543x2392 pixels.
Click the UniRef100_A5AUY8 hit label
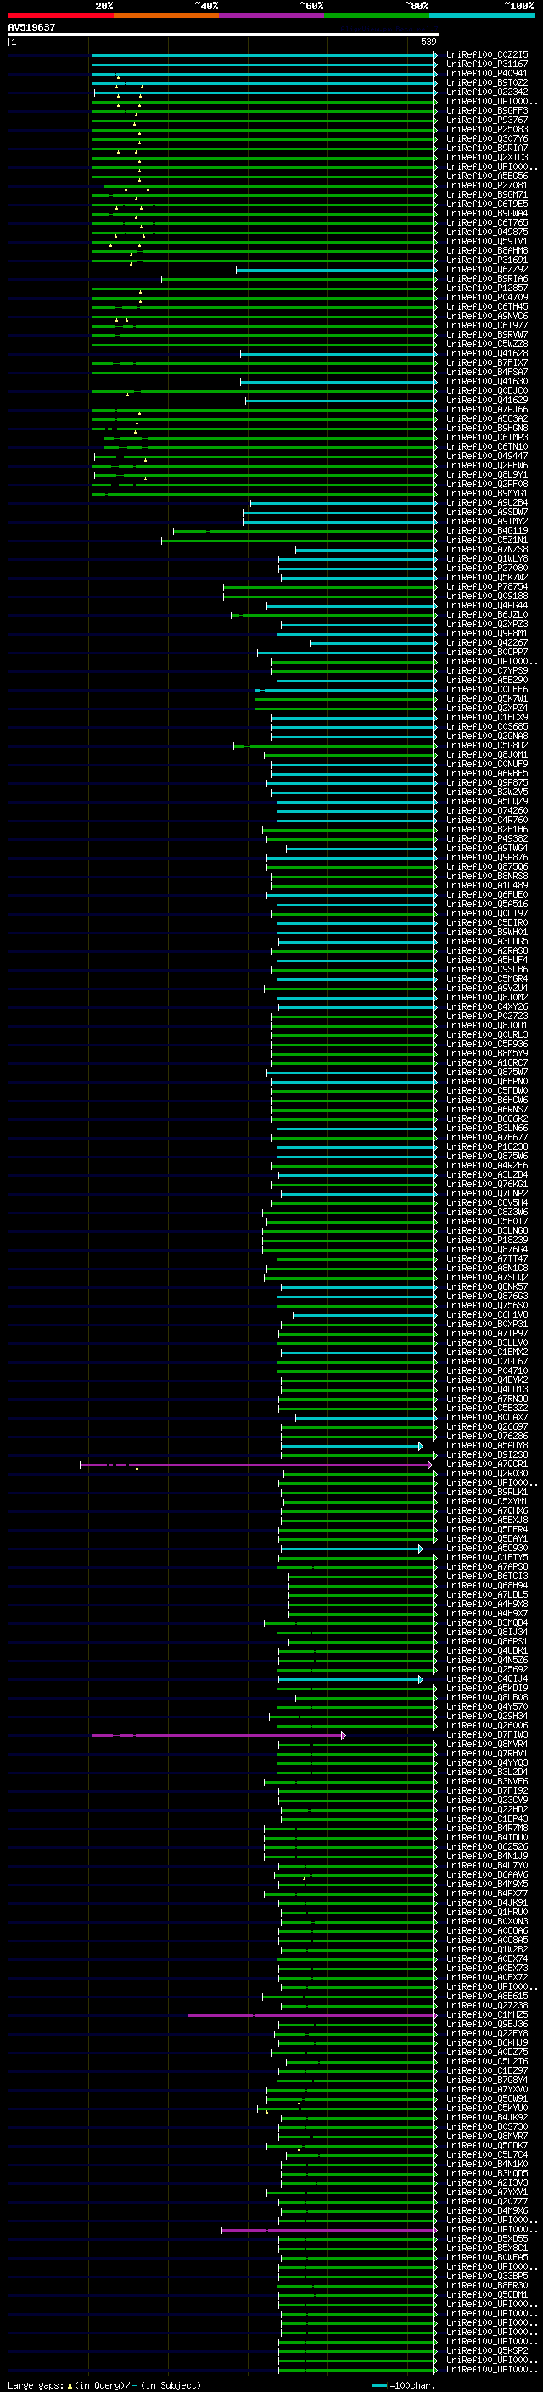click(487, 1446)
